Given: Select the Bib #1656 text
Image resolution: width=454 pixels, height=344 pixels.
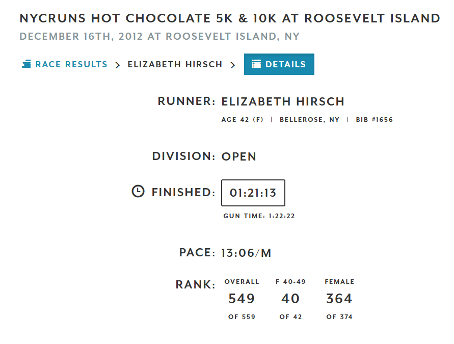Looking at the screenshot, I should click(375, 120).
